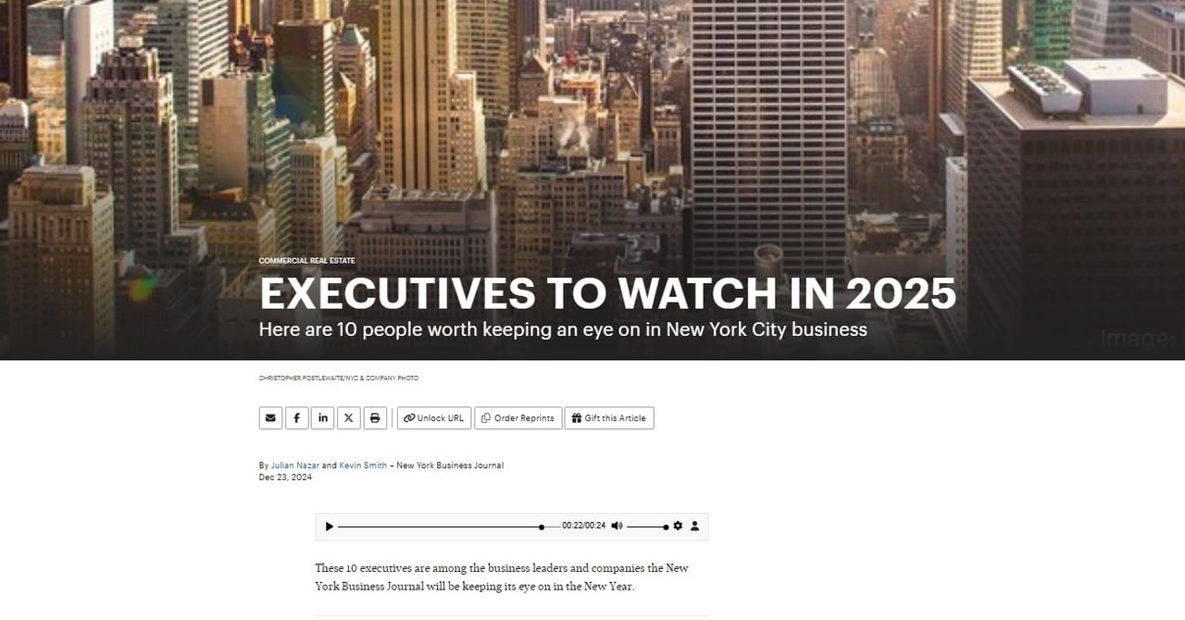Viewport: 1185px width, 620px height.
Task: Open author Kevin Smith's profile link
Action: (x=363, y=465)
